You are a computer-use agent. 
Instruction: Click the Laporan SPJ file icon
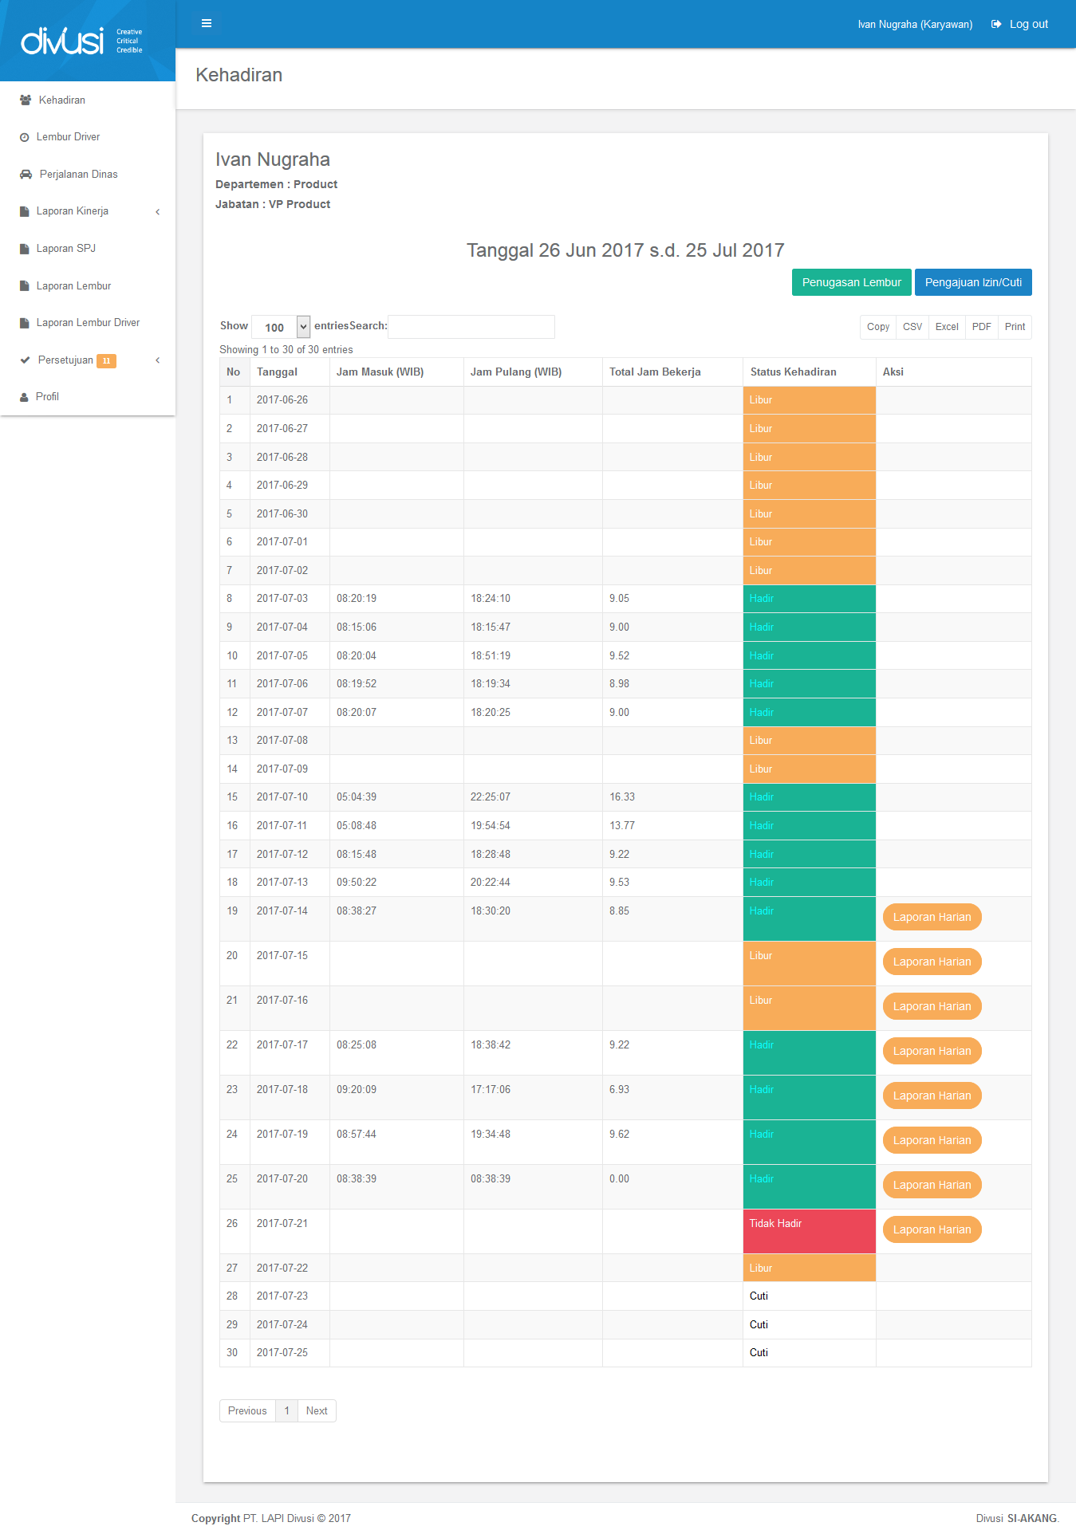coord(25,249)
